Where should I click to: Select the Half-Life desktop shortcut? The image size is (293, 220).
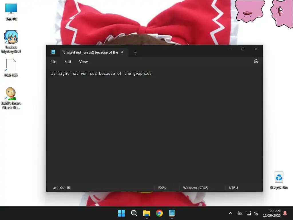coord(11,68)
